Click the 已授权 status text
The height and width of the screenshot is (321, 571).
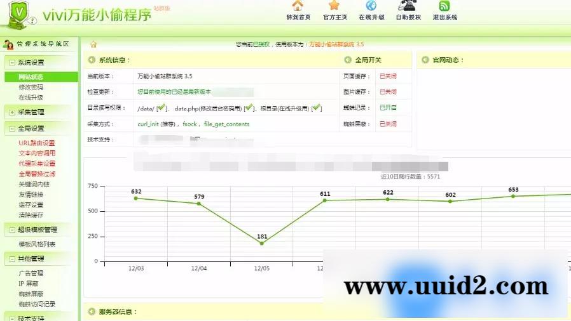[x=261, y=44]
